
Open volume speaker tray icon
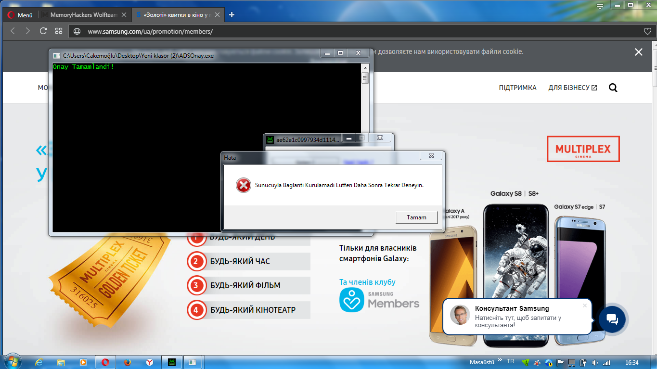pyautogui.click(x=595, y=362)
